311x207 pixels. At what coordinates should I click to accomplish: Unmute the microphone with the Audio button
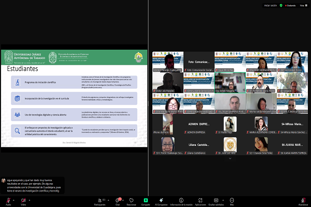[8, 200]
